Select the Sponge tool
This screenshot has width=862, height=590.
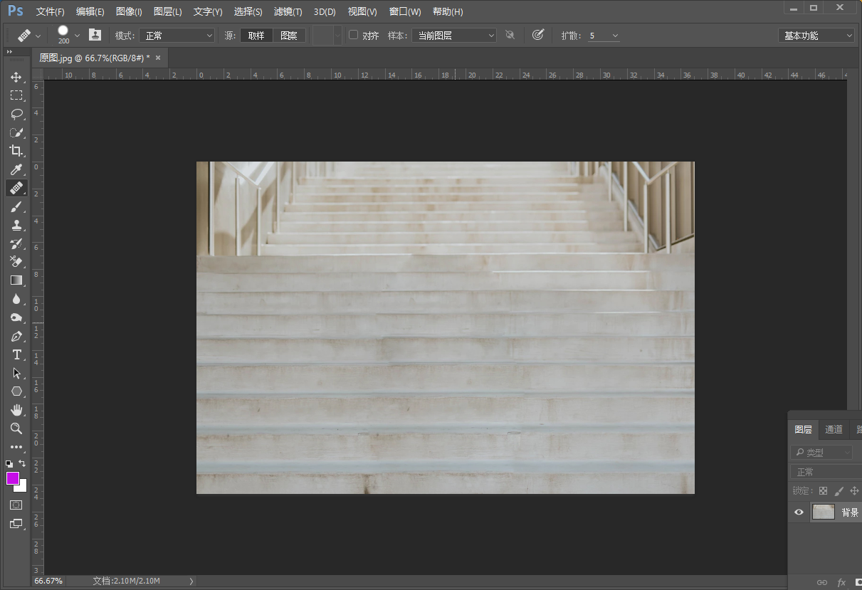click(x=16, y=317)
